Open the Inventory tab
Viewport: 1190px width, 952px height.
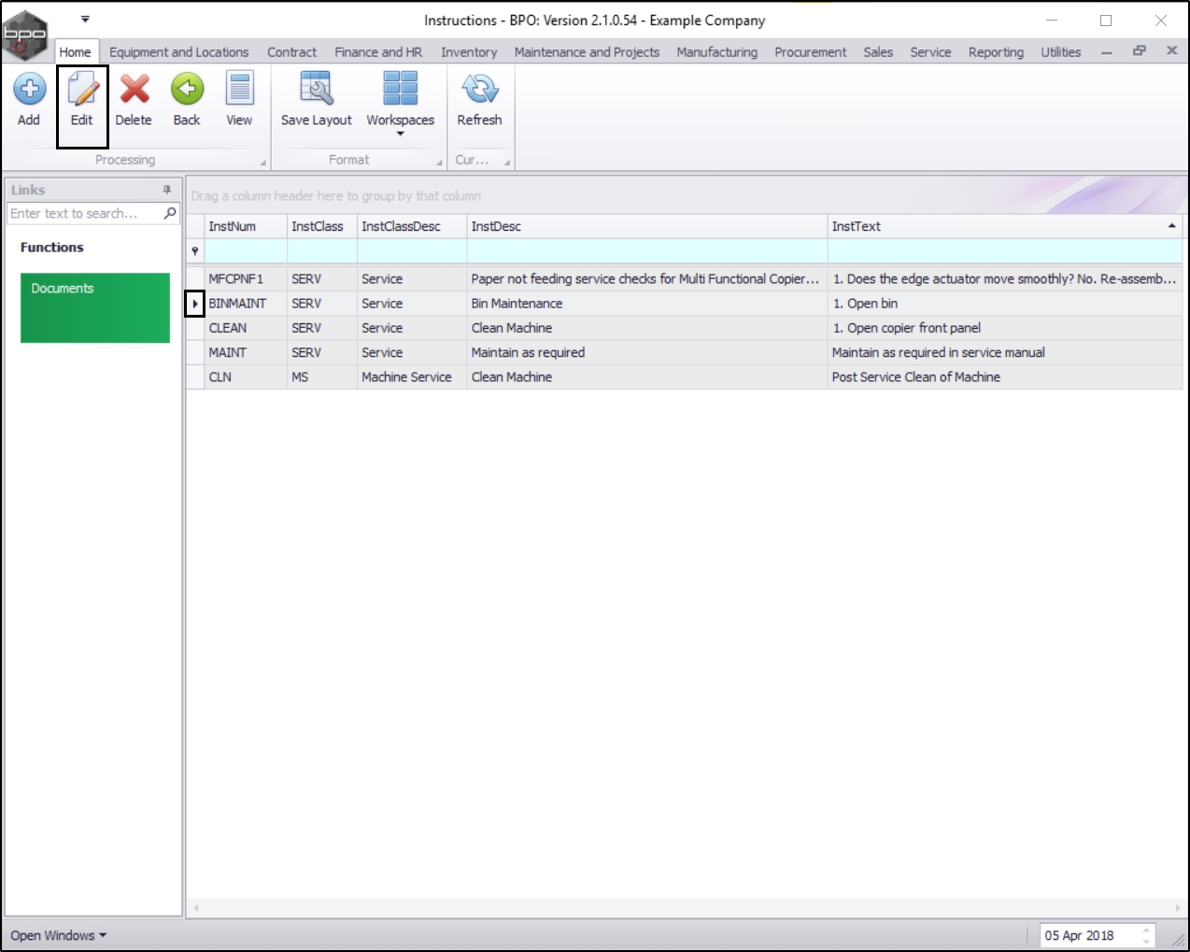[469, 52]
